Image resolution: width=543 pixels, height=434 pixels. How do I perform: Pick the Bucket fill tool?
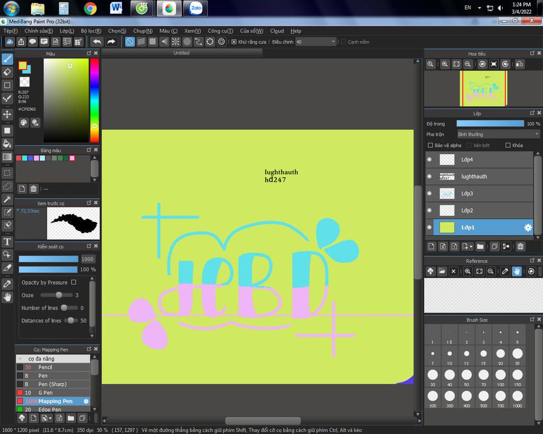pos(7,144)
